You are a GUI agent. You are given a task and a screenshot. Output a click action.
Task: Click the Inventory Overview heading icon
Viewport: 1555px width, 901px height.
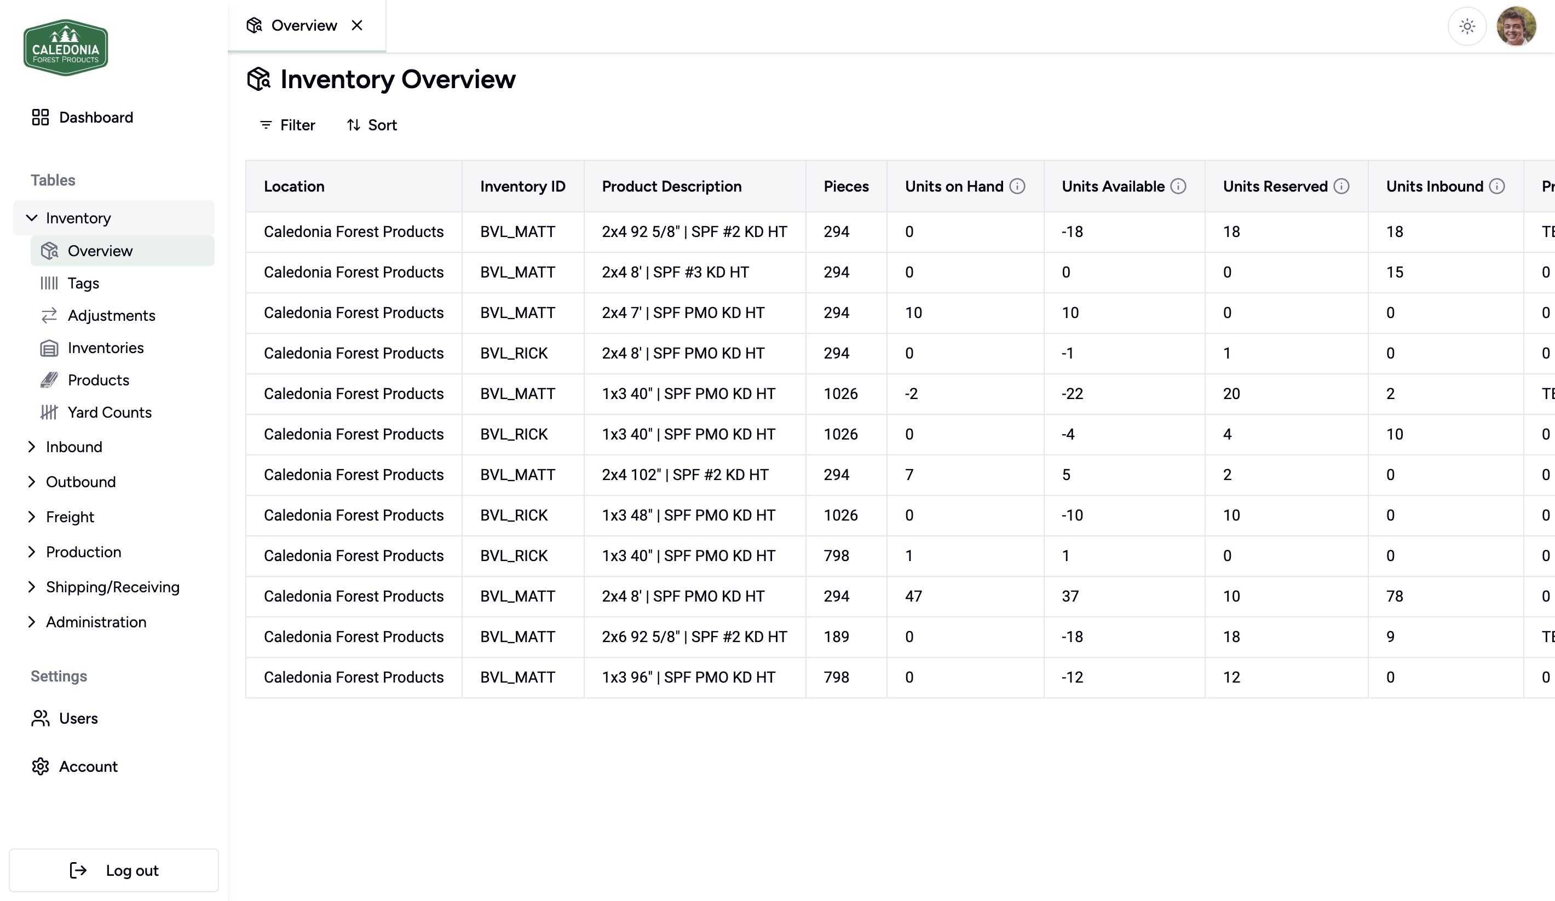259,79
